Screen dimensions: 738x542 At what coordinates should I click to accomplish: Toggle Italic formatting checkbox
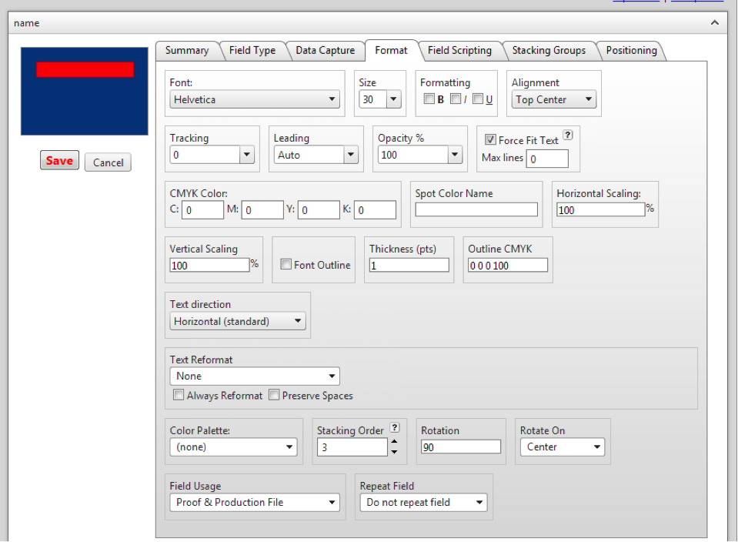tap(455, 99)
